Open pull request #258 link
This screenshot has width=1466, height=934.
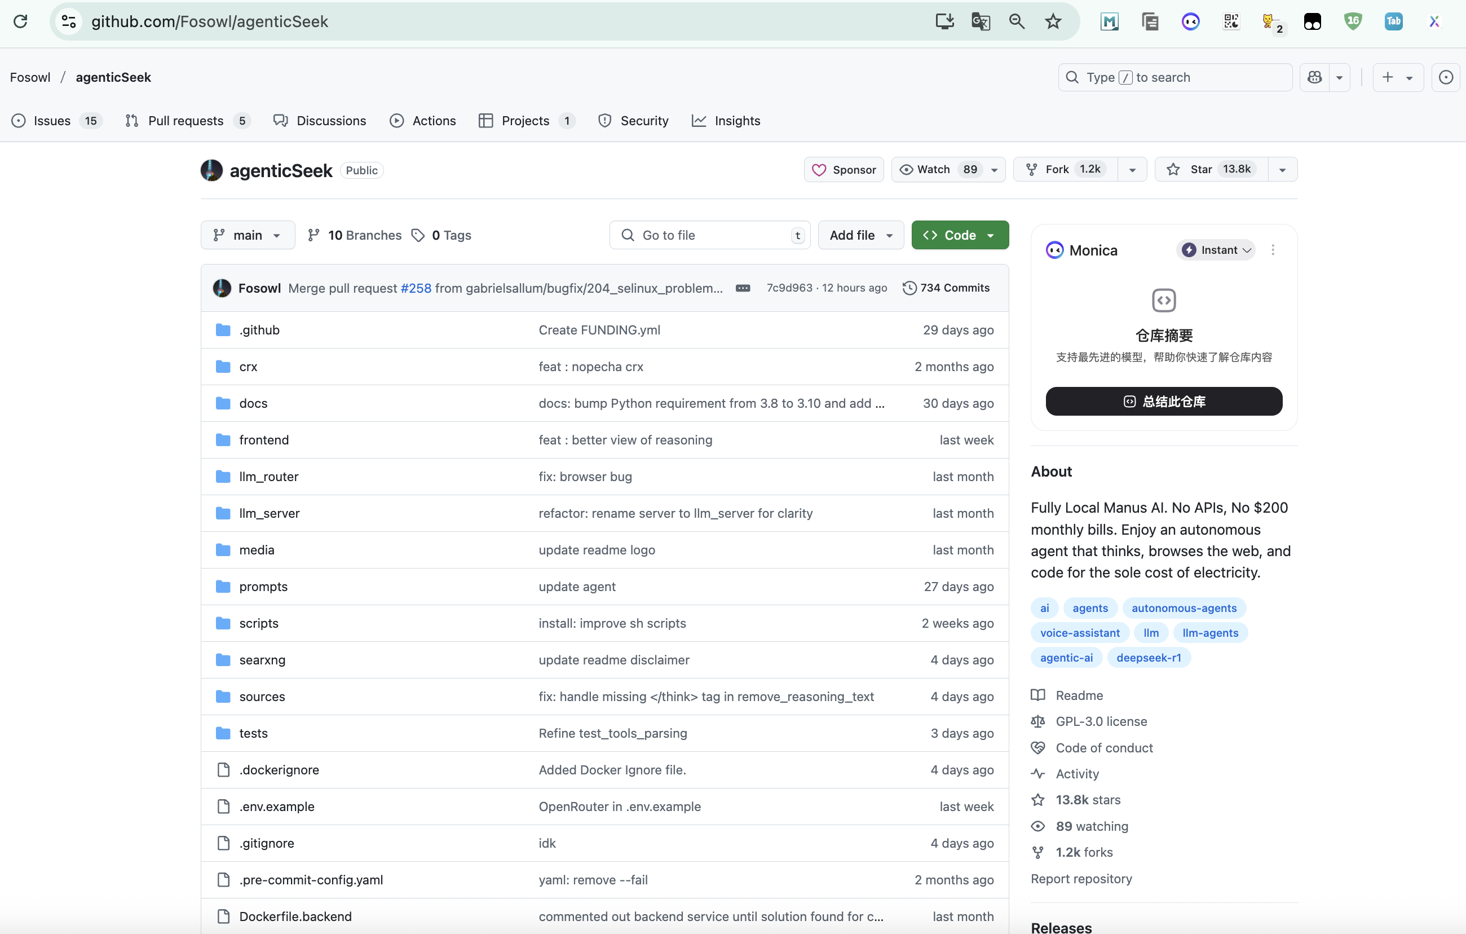pyautogui.click(x=416, y=288)
